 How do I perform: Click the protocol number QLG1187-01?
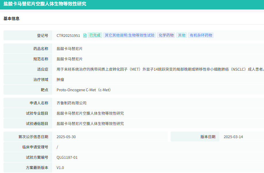[x=67, y=158]
